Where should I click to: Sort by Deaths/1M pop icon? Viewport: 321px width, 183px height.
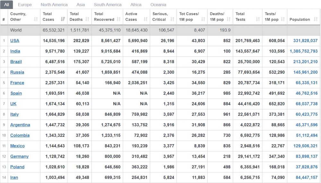click(228, 19)
